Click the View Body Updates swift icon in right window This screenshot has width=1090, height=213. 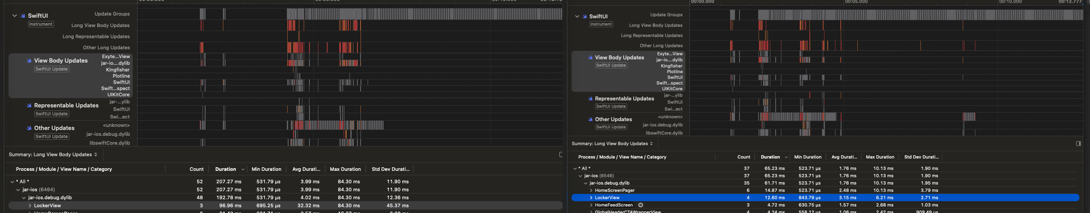[590, 58]
